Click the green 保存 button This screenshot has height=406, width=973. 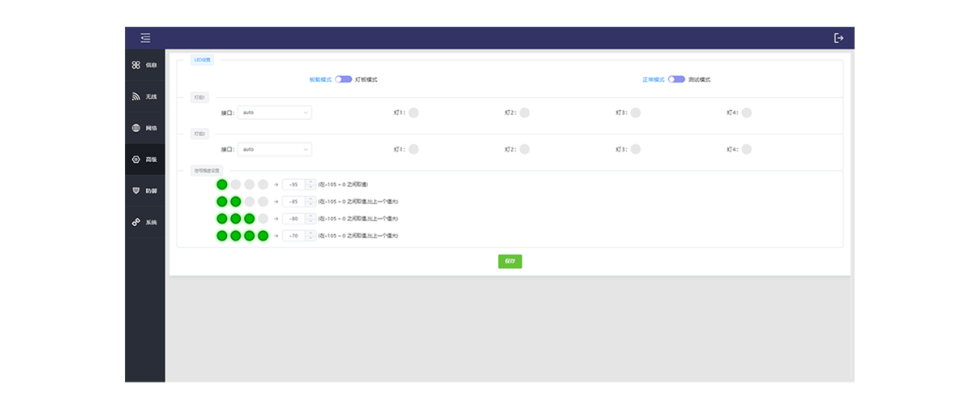(x=509, y=261)
